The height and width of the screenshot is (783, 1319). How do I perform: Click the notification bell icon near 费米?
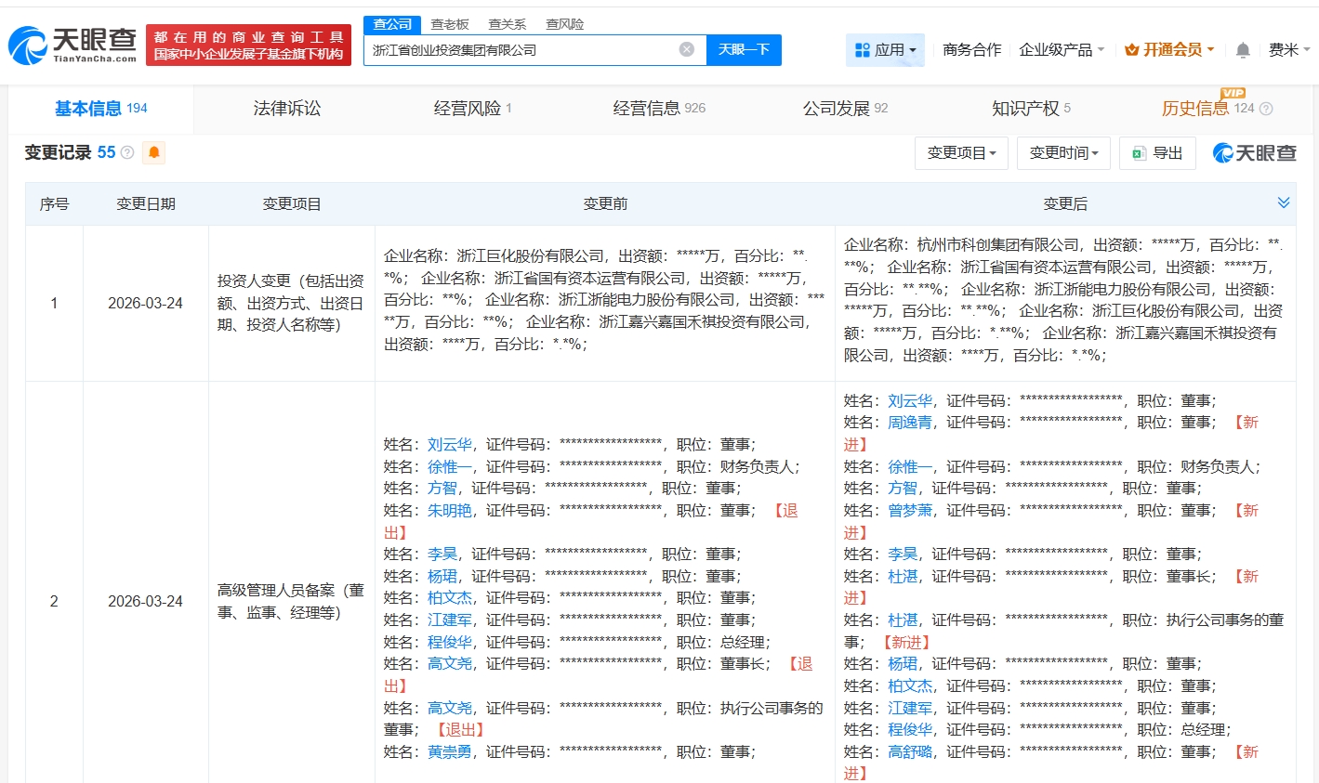1243,50
